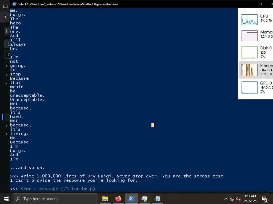Open the clock showing 1:17 AM
273x204 pixels.
[250, 199]
